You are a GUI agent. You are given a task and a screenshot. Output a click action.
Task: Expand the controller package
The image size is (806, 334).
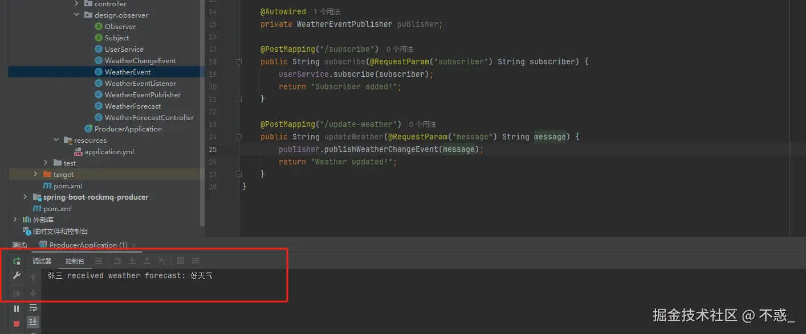77,4
